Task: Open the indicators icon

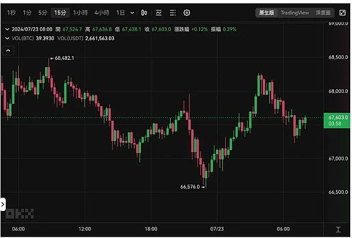Action: pyautogui.click(x=159, y=13)
